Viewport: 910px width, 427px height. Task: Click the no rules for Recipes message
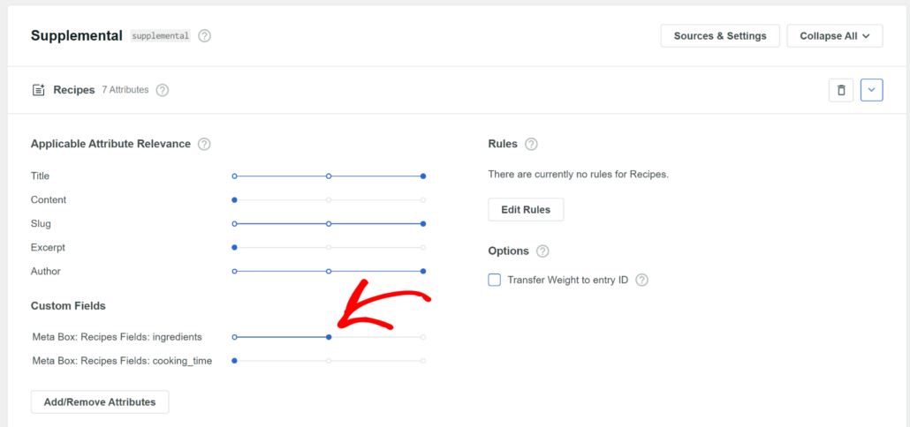tap(579, 174)
